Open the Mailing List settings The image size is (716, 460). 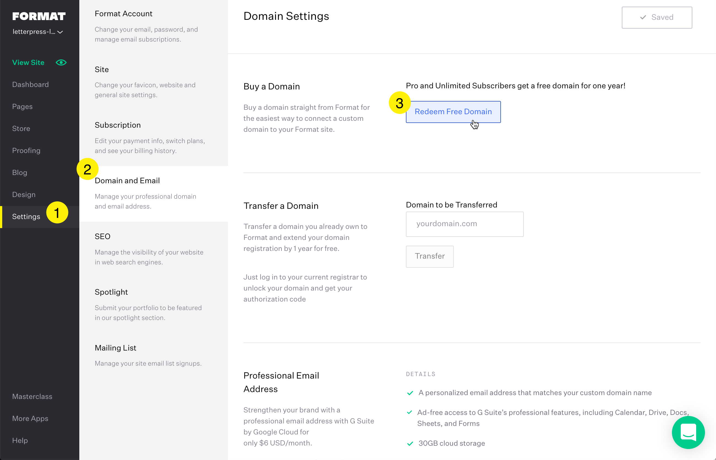pyautogui.click(x=115, y=348)
